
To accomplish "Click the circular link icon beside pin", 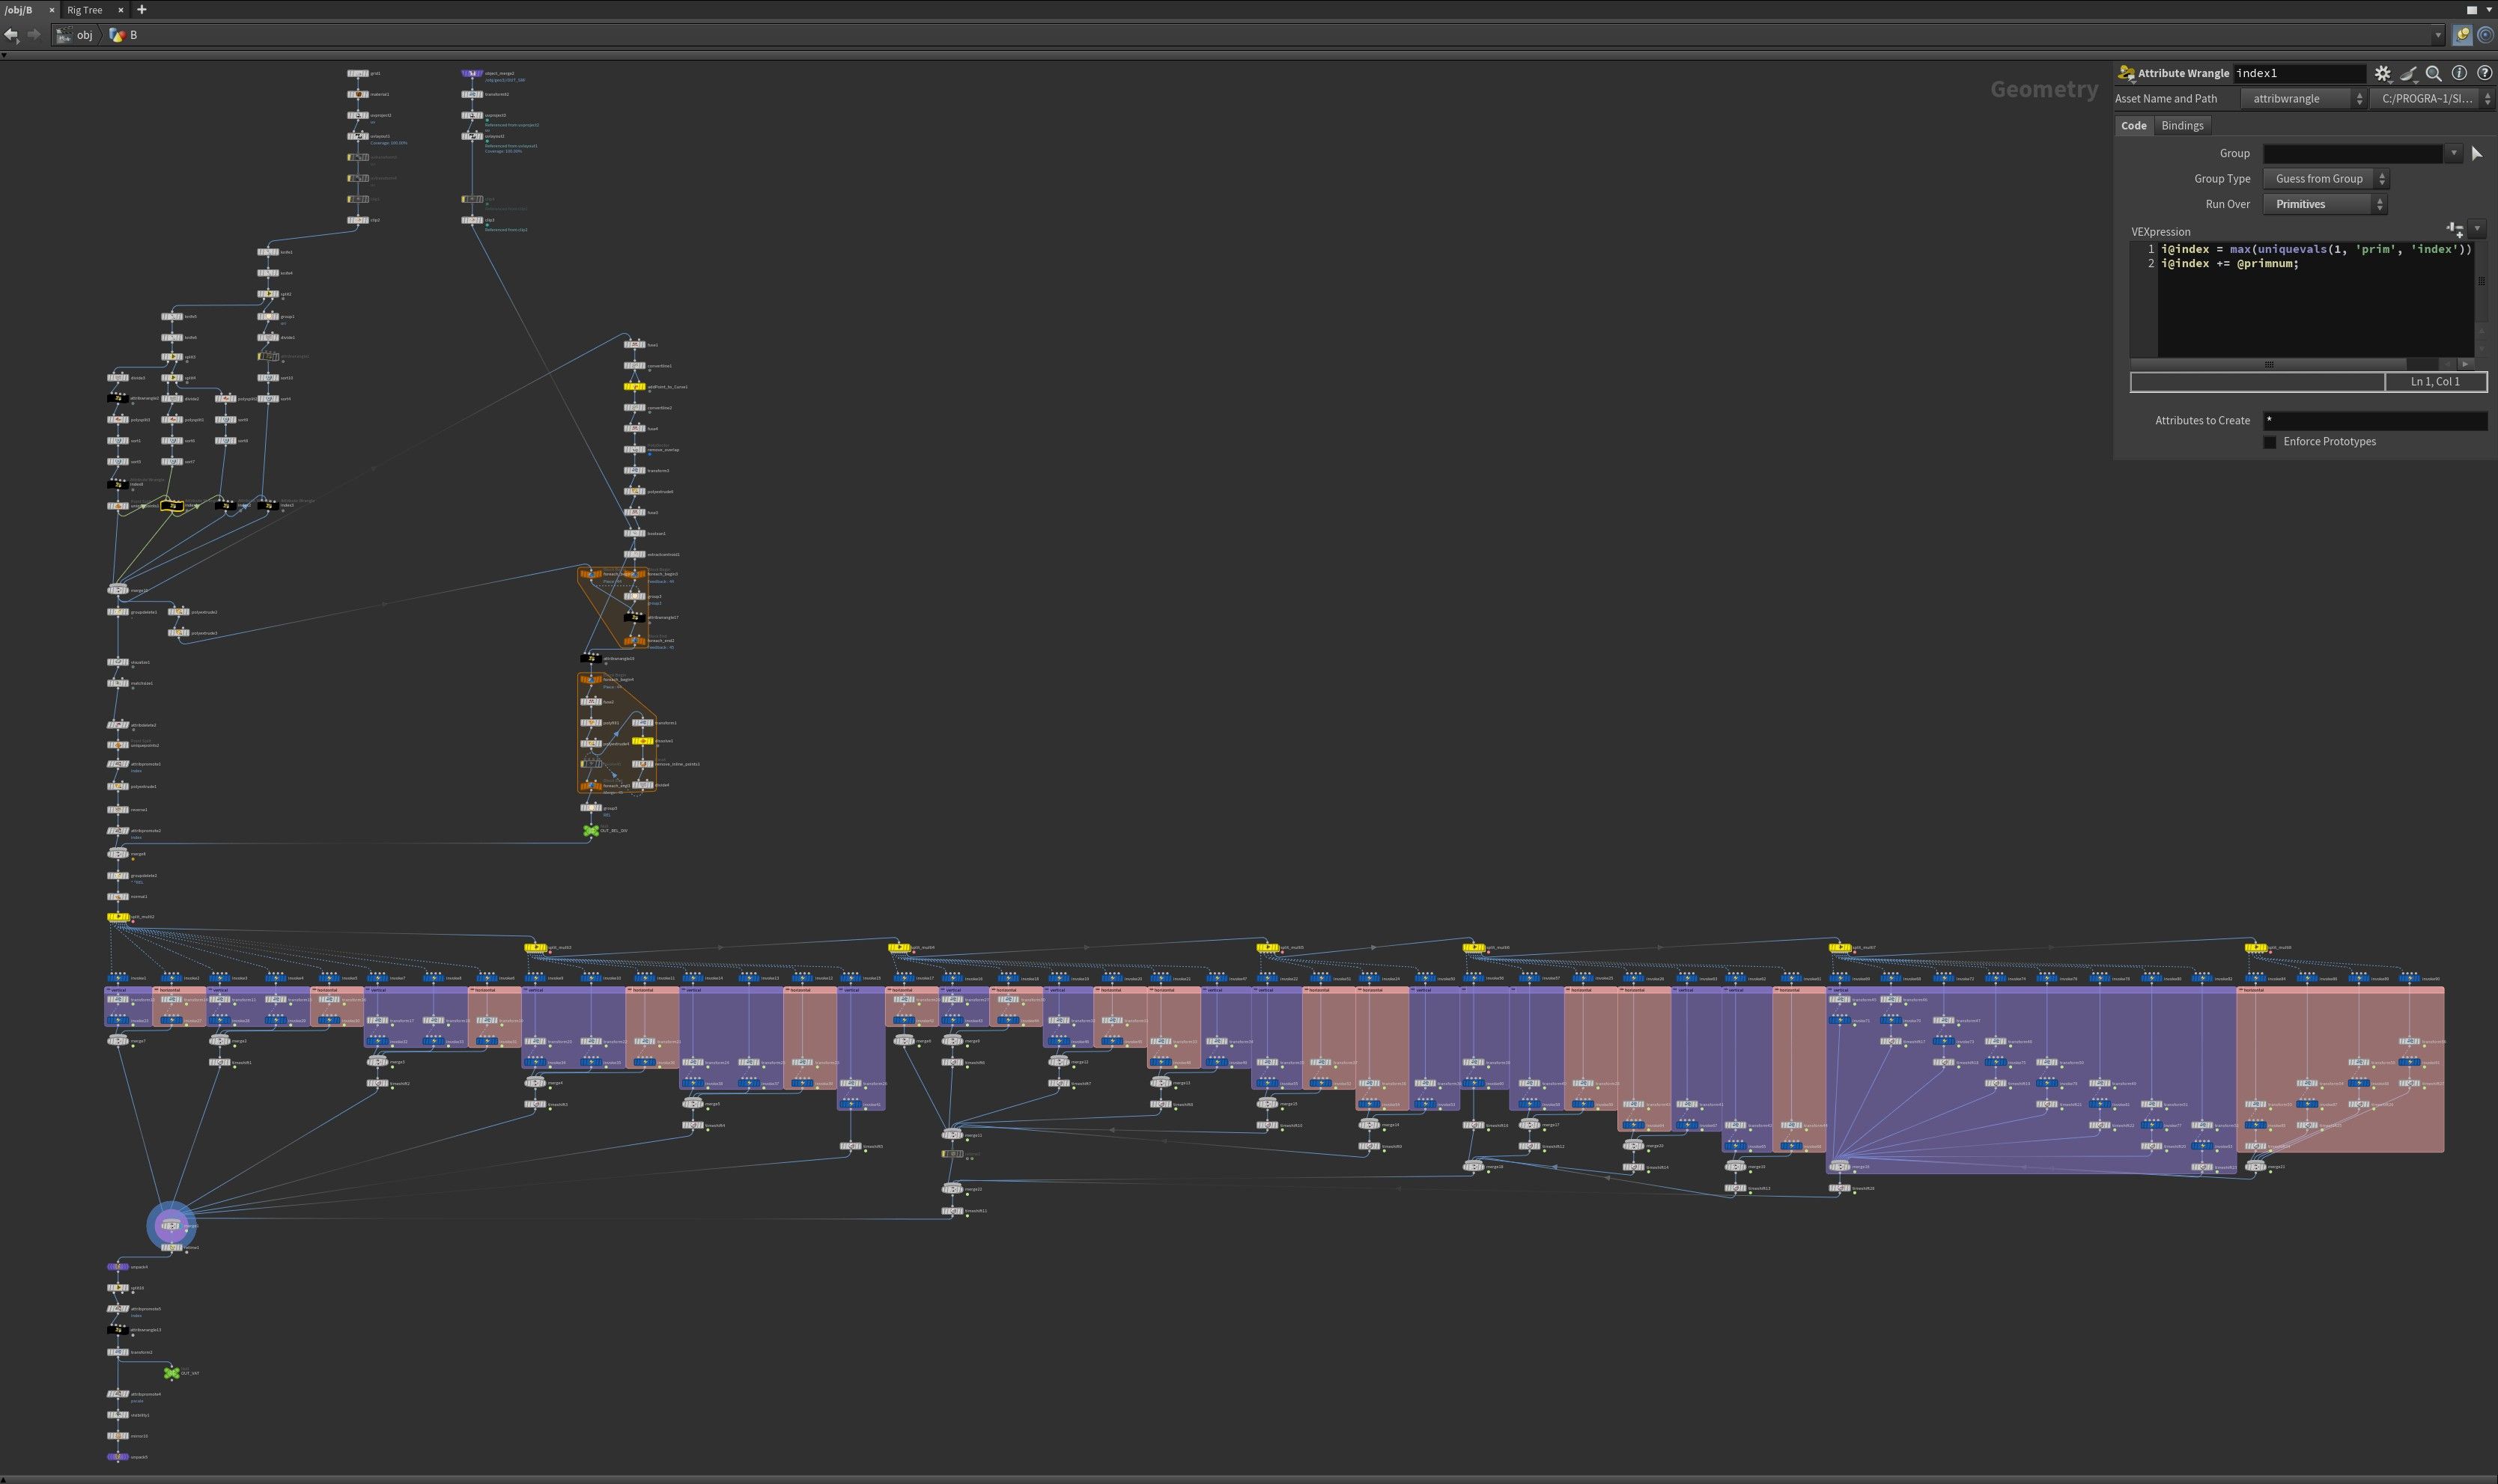I will point(2485,35).
